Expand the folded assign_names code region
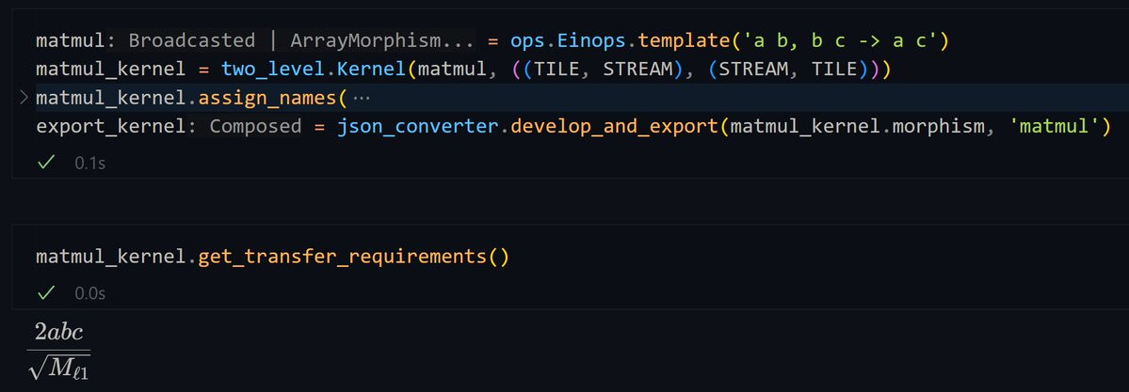Viewport: 1129px width, 392px height. click(24, 98)
